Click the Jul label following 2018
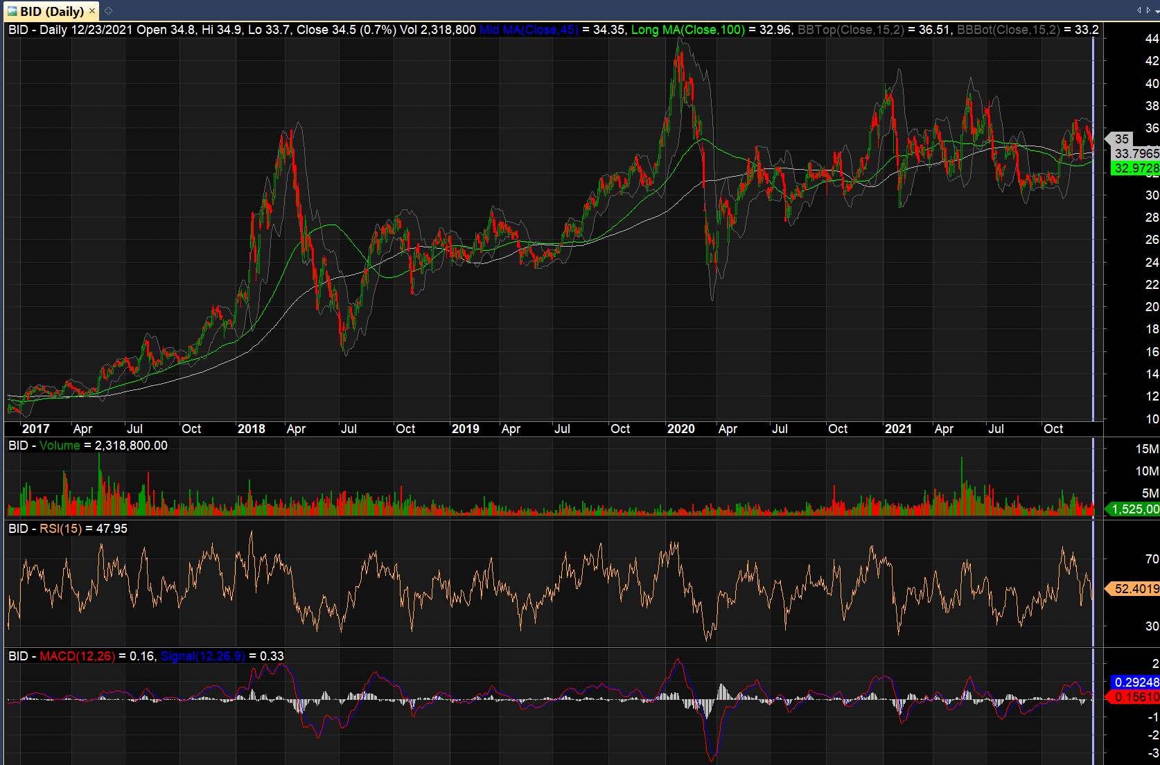 click(349, 429)
